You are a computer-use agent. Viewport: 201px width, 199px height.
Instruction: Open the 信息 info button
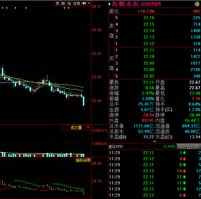tap(76, 3)
